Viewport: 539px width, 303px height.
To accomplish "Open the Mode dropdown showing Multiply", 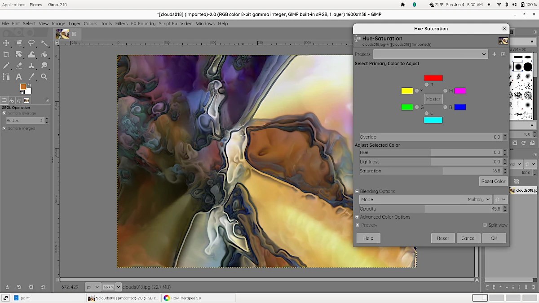I will (479, 199).
